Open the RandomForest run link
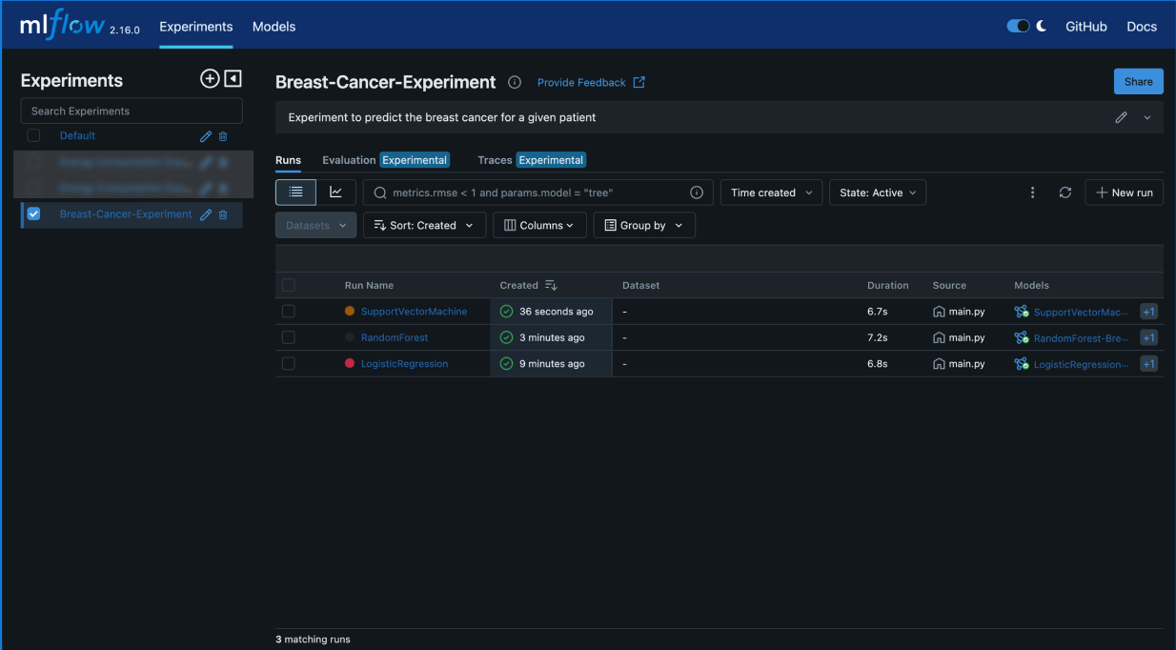This screenshot has height=650, width=1176. (x=395, y=337)
